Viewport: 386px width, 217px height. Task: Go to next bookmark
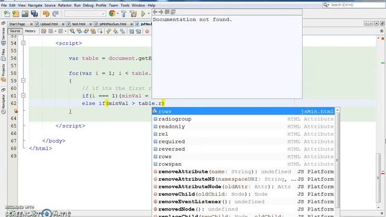[x=115, y=31]
